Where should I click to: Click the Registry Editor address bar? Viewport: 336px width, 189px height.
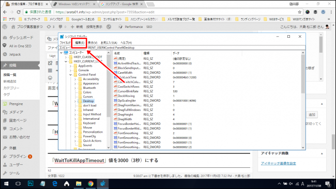point(182,48)
